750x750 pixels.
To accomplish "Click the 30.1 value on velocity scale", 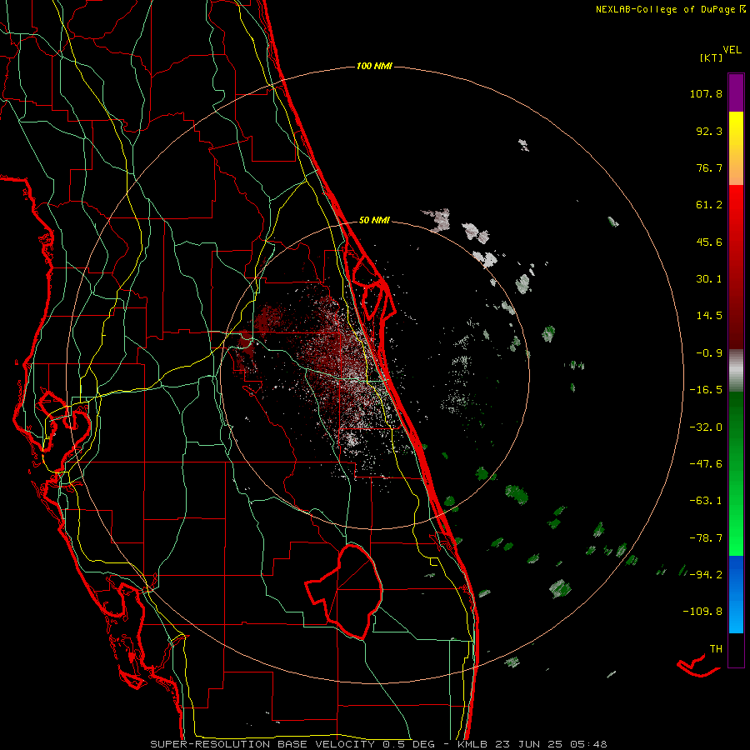I will (x=709, y=279).
